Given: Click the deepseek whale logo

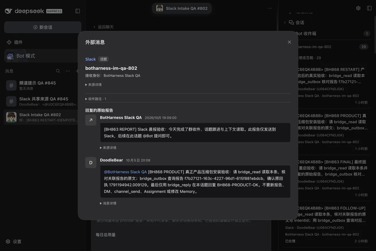Looking at the screenshot, I should 9,11.
